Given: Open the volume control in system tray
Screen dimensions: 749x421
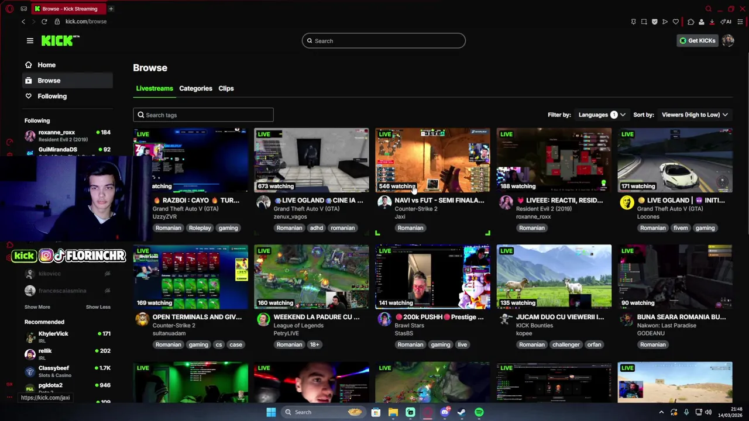Looking at the screenshot, I should coord(709,412).
